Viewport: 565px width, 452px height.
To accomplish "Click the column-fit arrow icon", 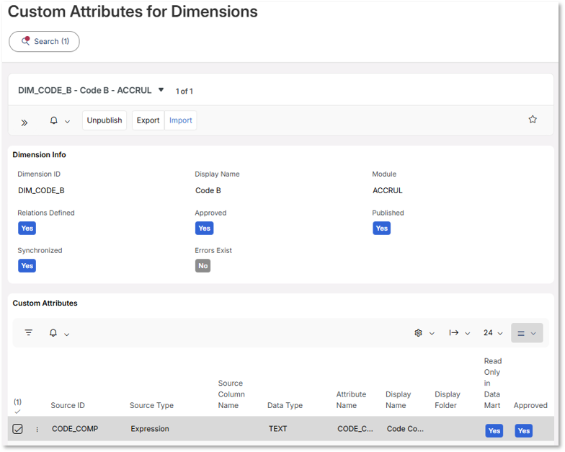I will [454, 333].
